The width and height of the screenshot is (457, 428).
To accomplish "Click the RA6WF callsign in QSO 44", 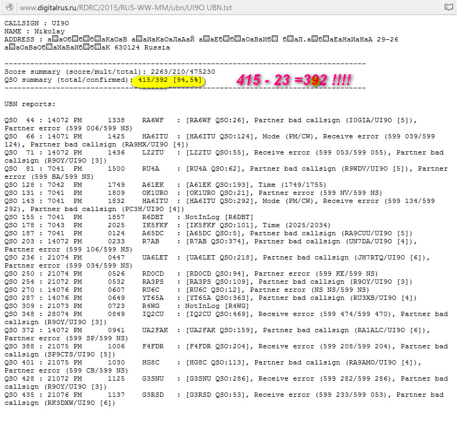I will pyautogui.click(x=153, y=120).
